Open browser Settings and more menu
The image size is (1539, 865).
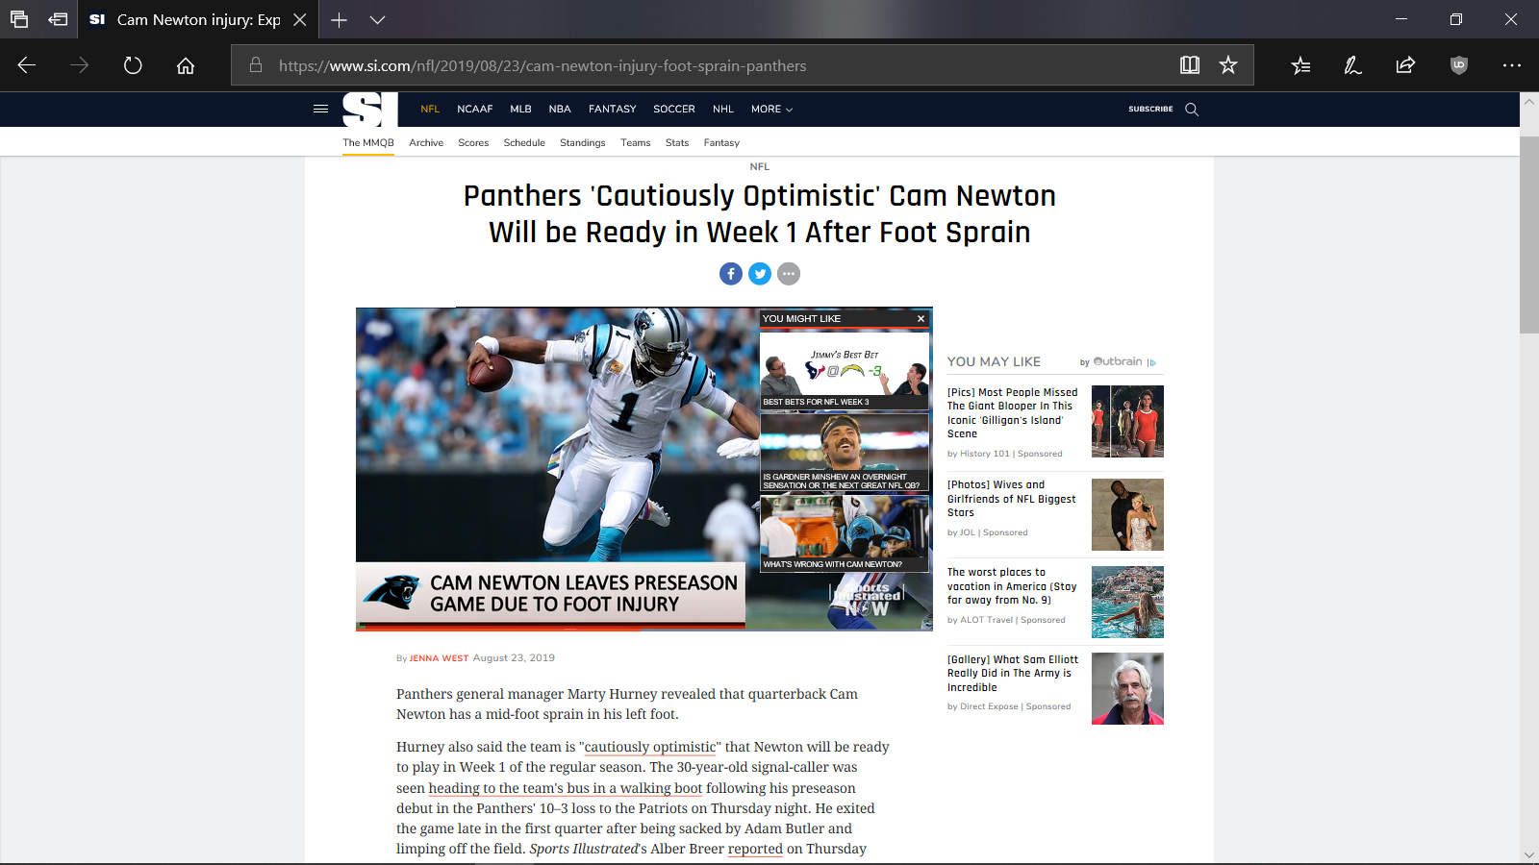tap(1511, 65)
